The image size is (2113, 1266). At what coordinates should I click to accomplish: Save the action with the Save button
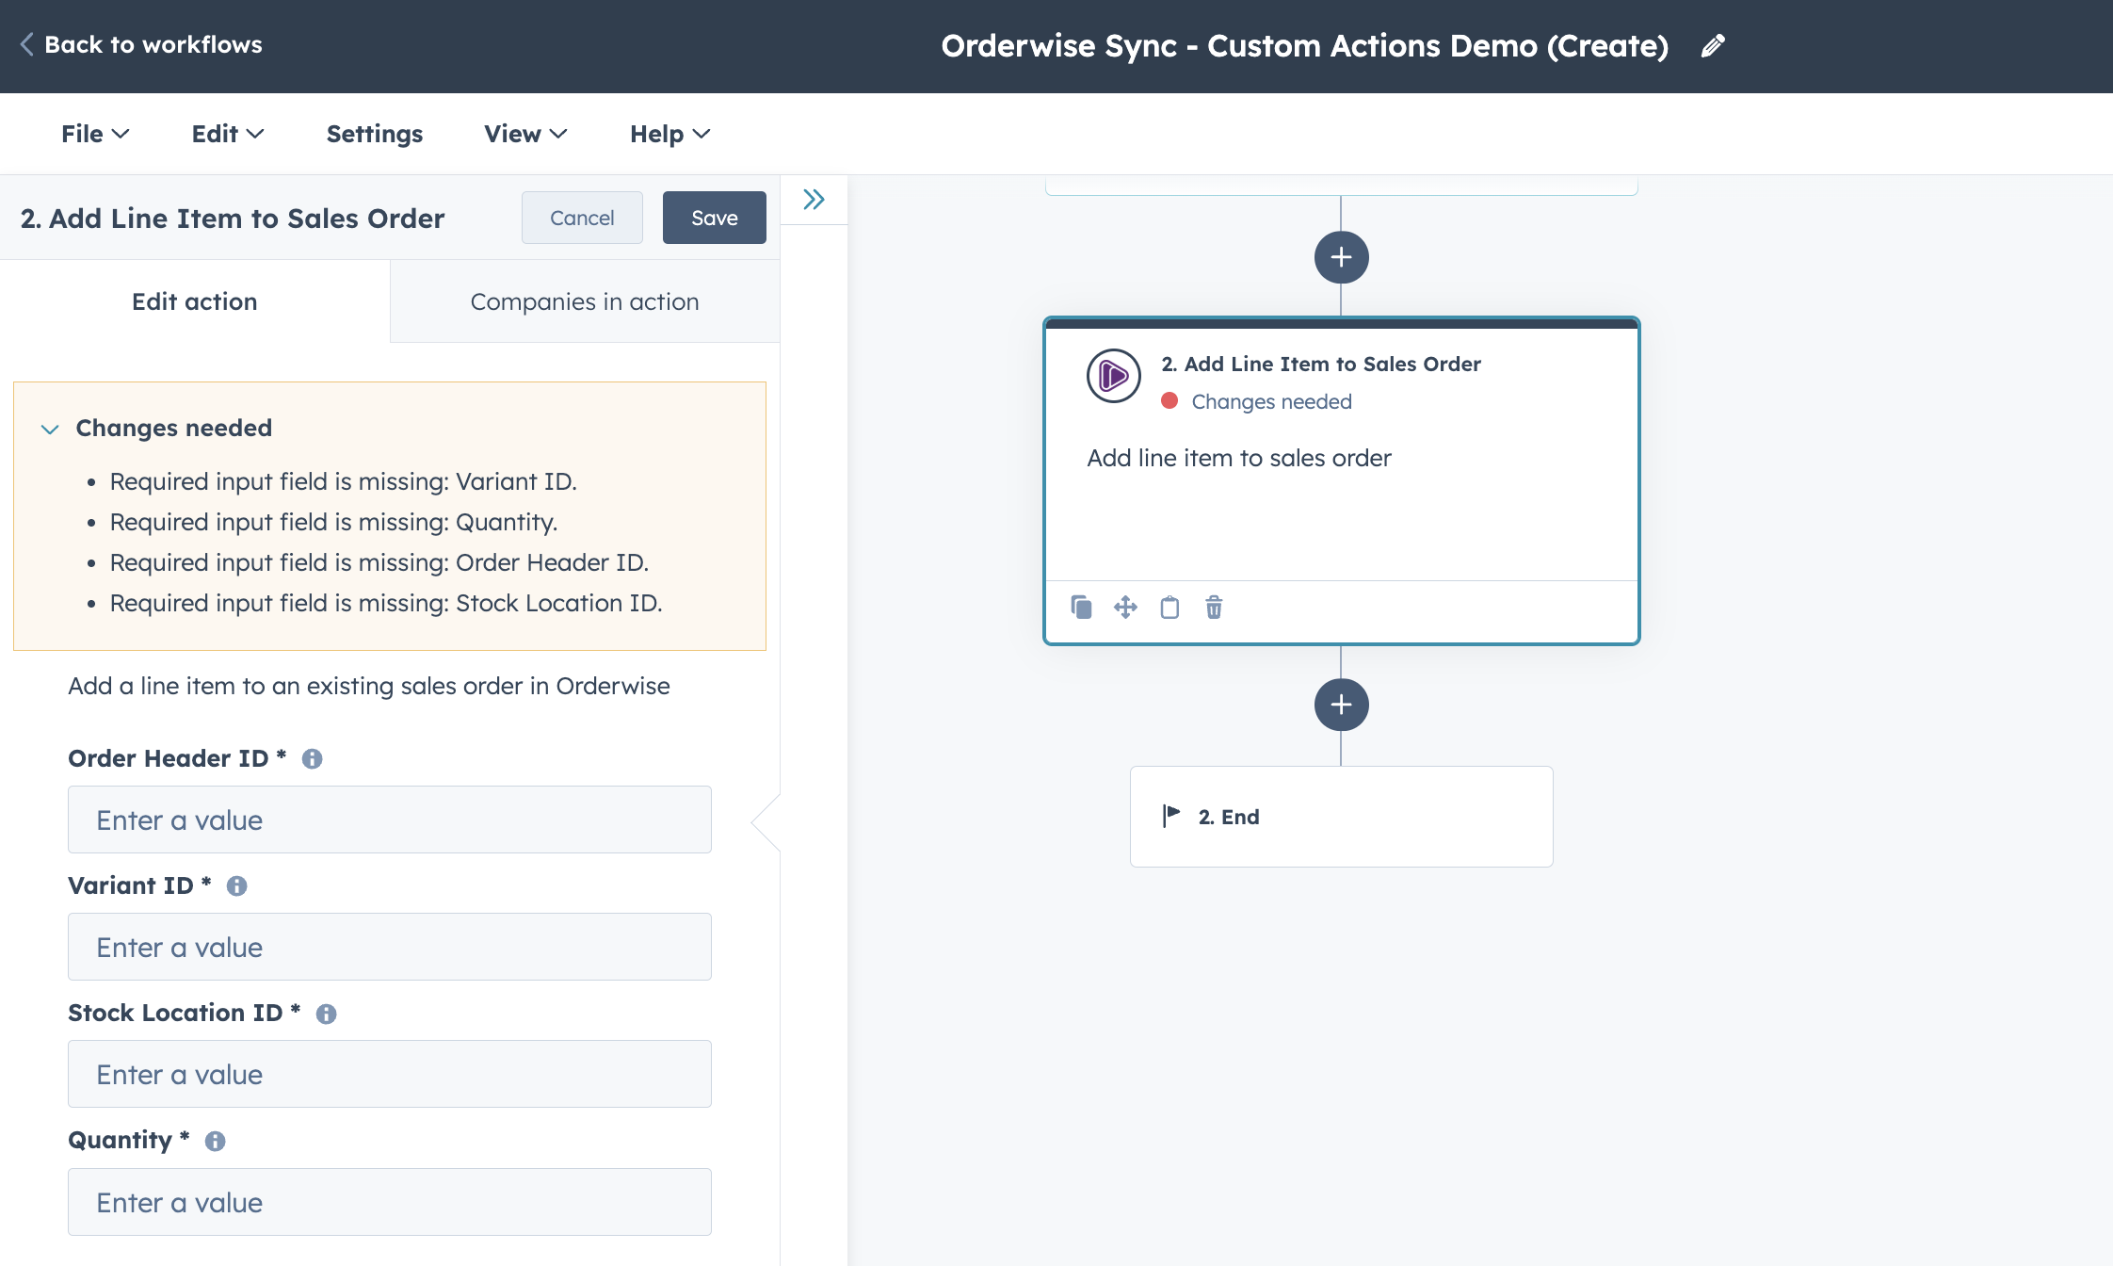click(715, 218)
